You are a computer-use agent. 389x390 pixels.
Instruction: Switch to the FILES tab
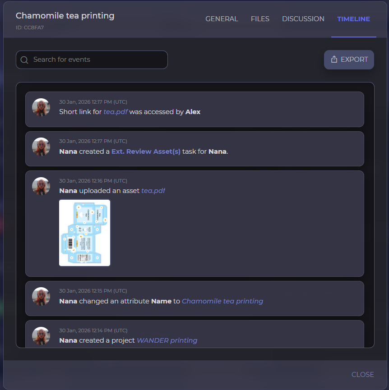coord(260,19)
